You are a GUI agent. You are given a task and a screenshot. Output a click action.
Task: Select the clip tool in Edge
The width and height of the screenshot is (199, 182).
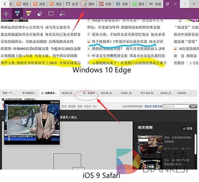tap(62, 14)
